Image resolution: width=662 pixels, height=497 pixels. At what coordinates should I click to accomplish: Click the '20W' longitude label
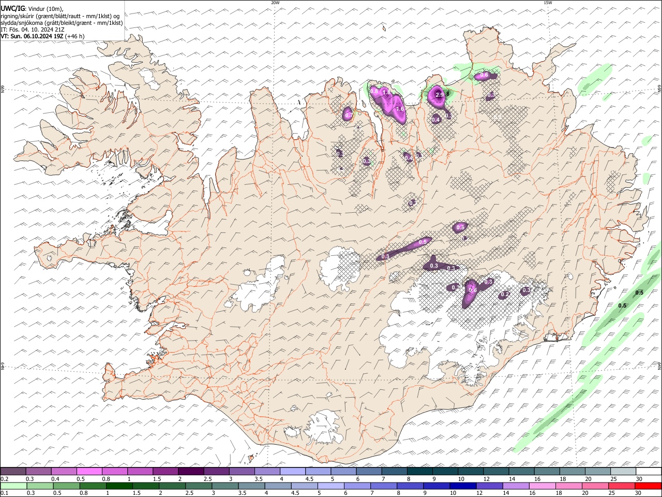[x=275, y=3]
